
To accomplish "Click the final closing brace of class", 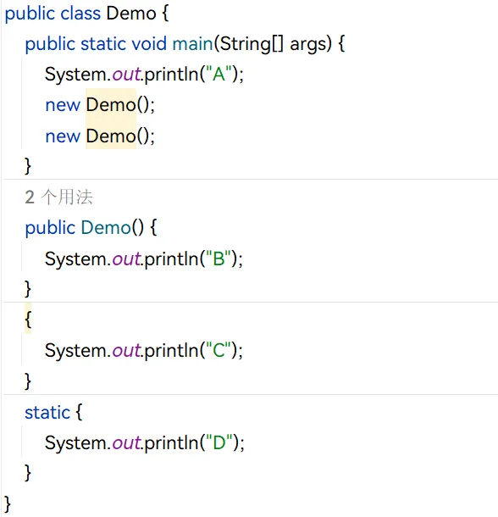I will coord(8,503).
